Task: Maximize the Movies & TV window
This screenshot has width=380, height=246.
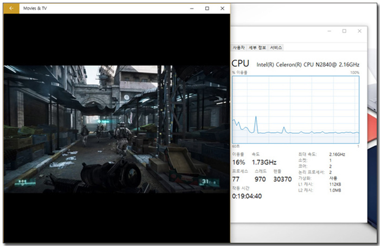Action: [x=207, y=9]
